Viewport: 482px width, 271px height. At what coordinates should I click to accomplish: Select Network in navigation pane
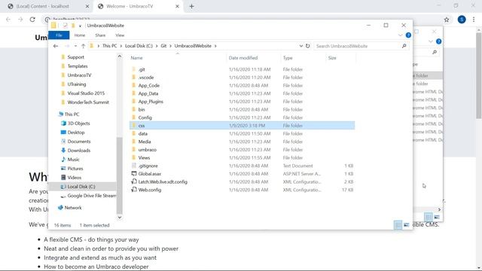point(73,208)
